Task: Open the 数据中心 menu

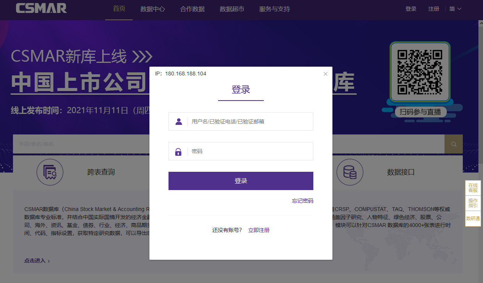Action: [152, 9]
